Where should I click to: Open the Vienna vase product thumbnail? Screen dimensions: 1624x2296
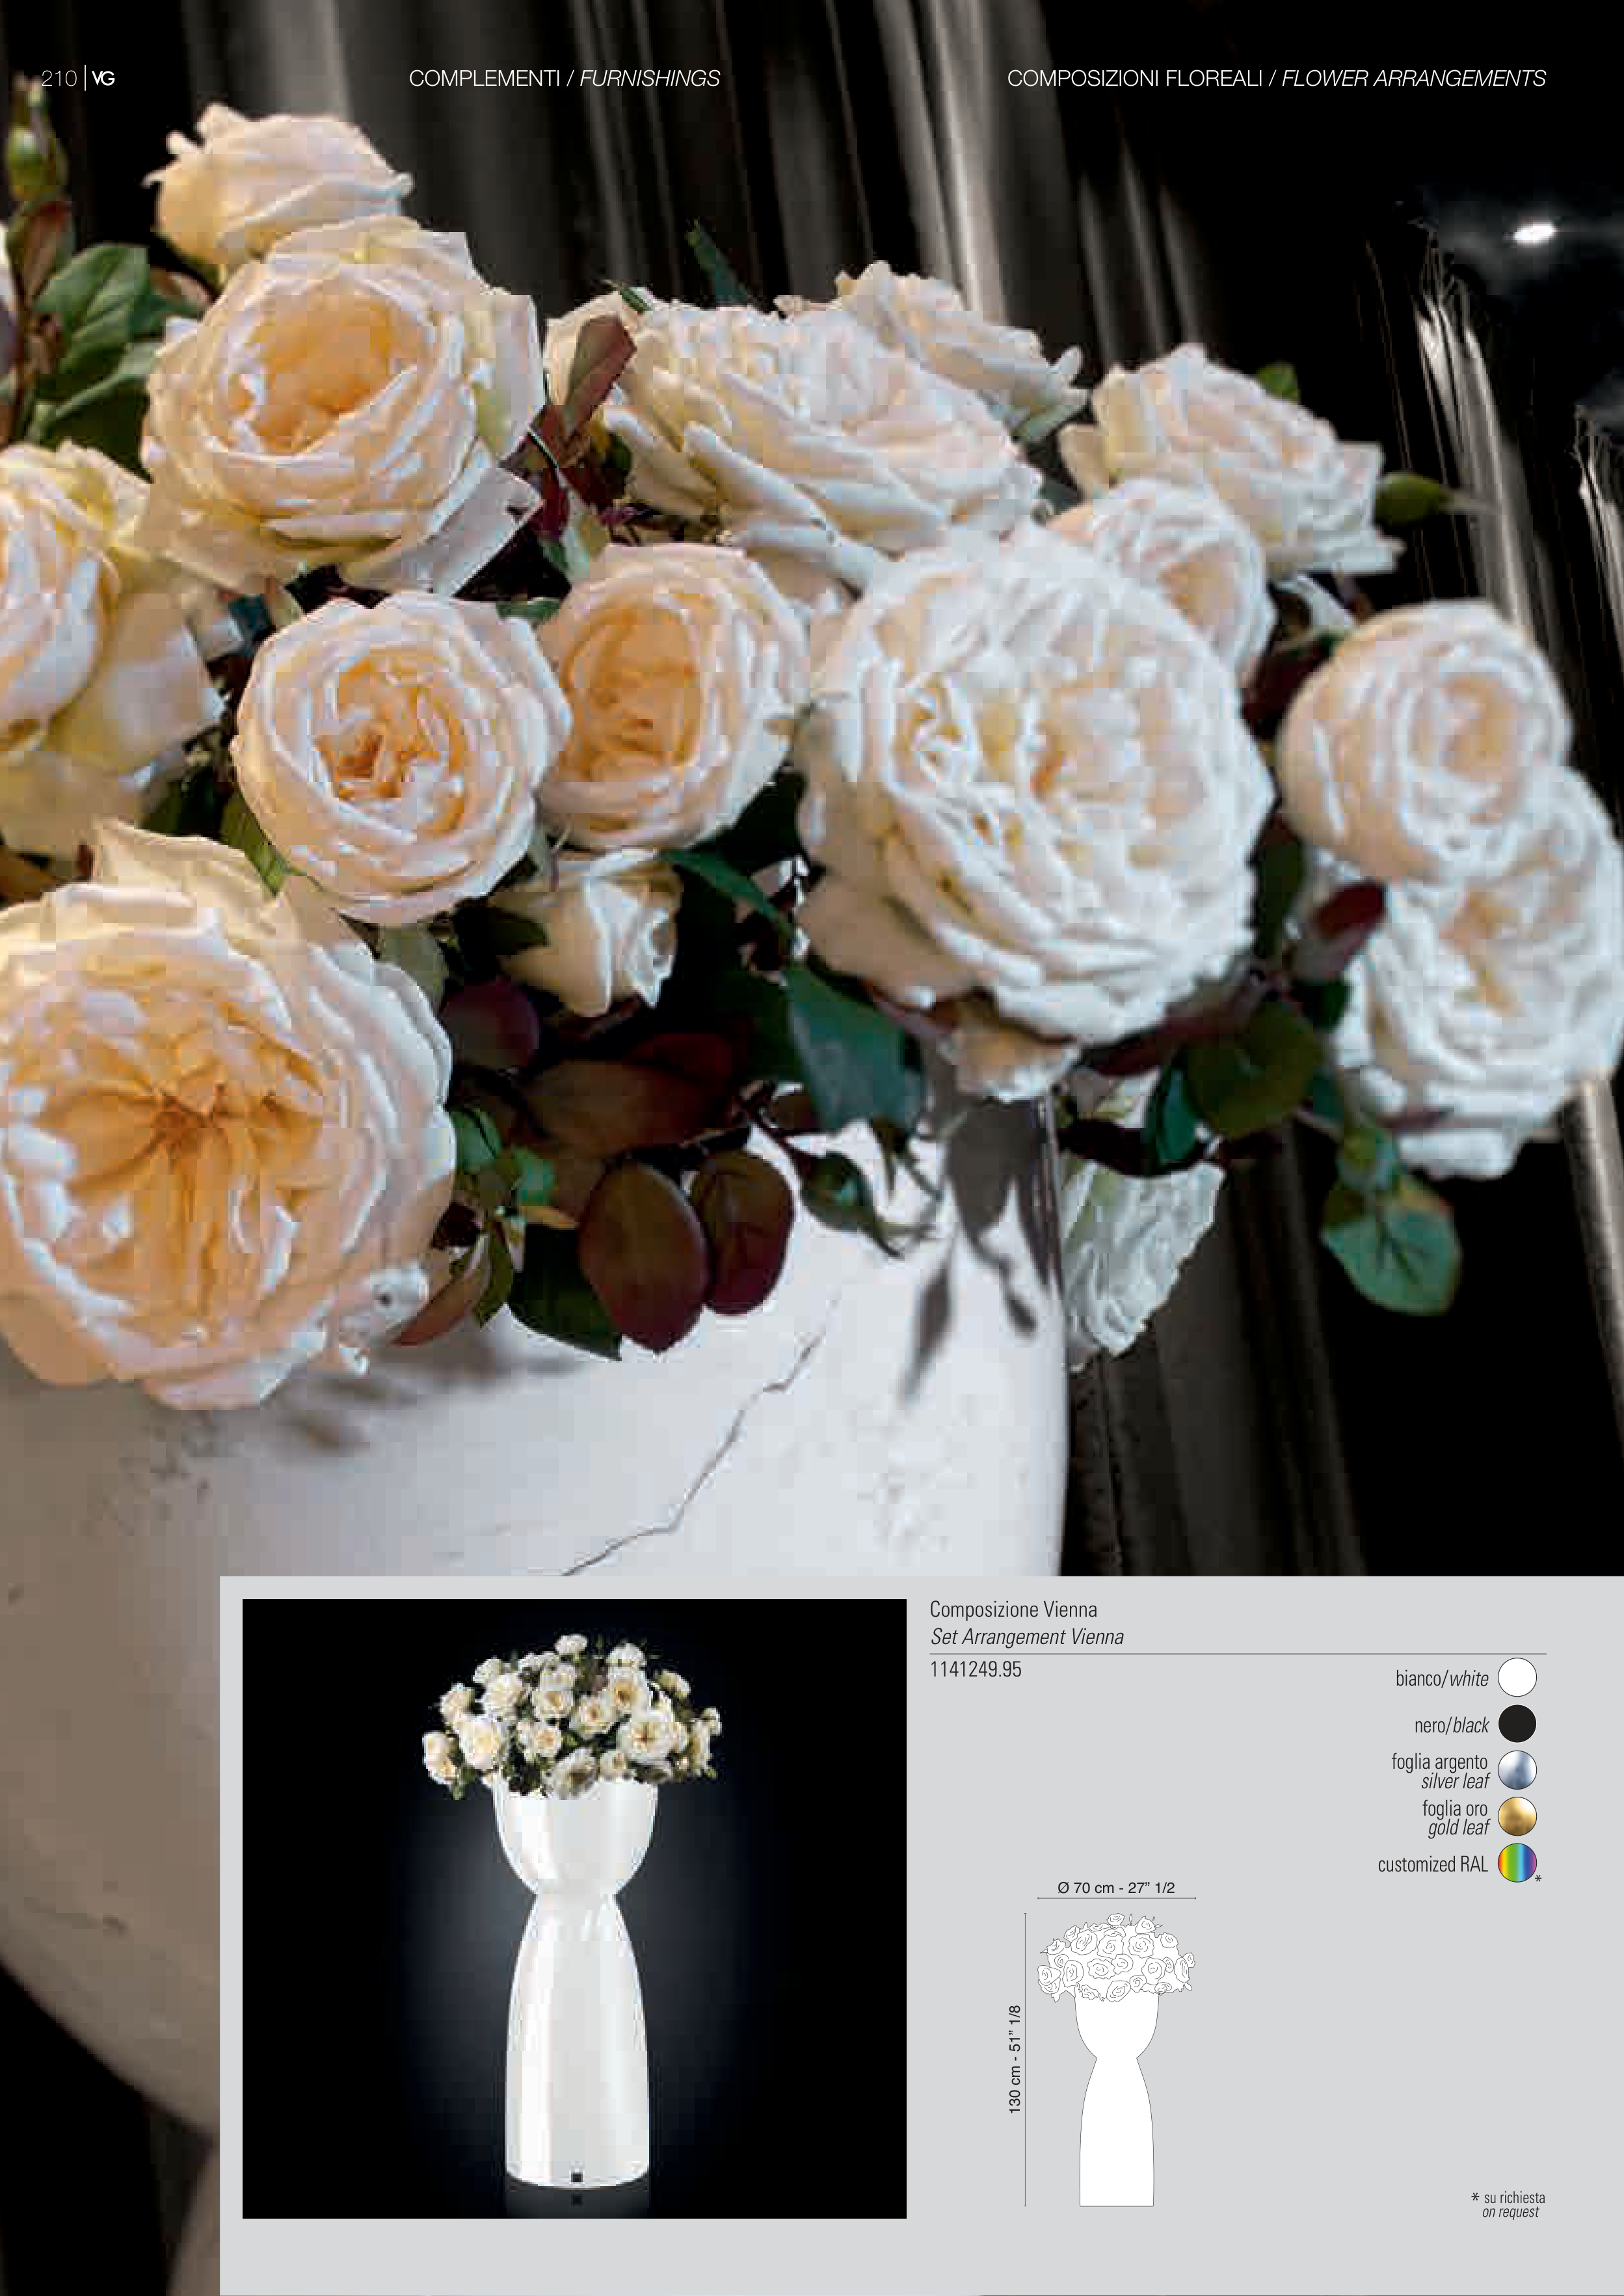point(574,1908)
